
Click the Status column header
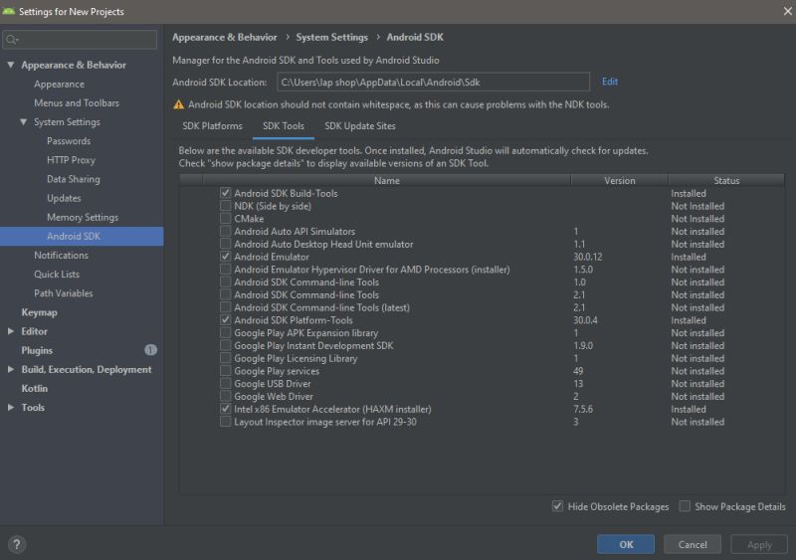(x=726, y=180)
